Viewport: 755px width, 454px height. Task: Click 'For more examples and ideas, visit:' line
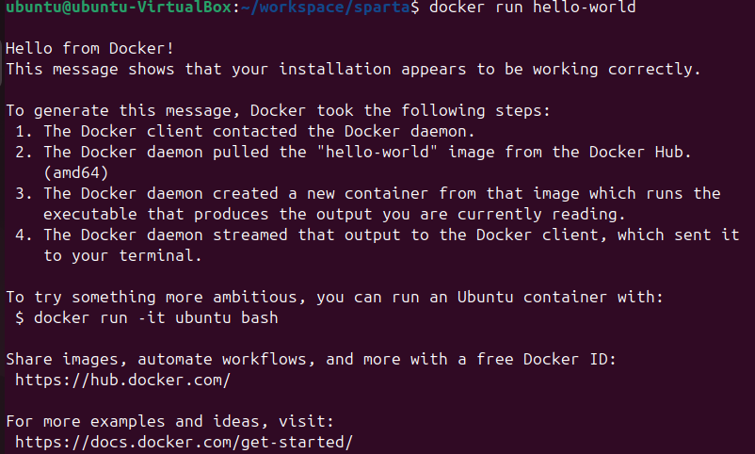(x=169, y=421)
